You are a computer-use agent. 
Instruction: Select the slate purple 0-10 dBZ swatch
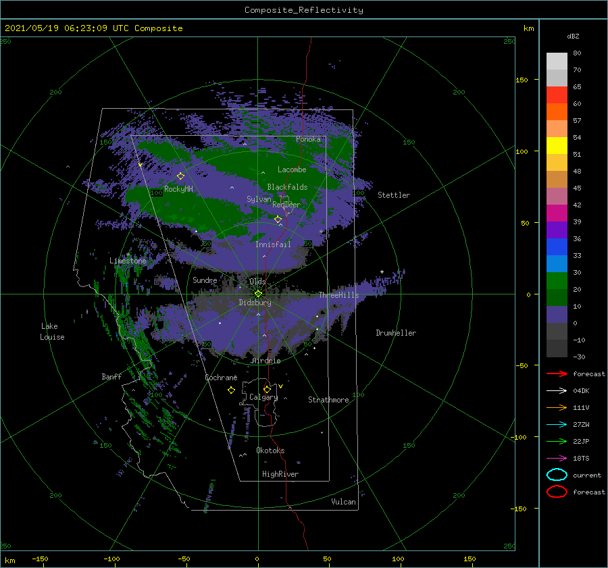(x=557, y=315)
